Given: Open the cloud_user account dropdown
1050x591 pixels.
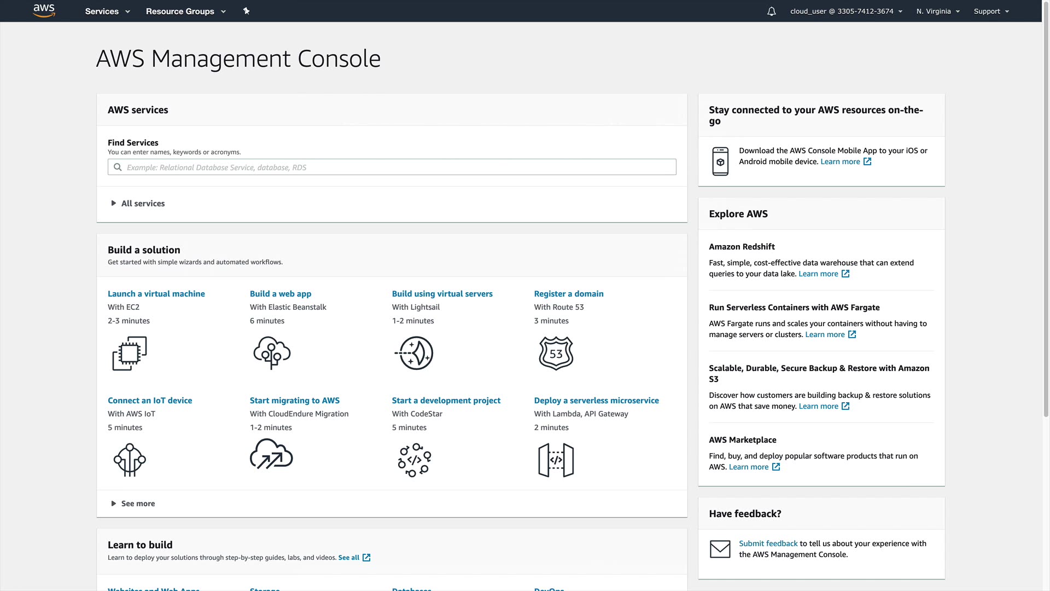Looking at the screenshot, I should tap(845, 11).
